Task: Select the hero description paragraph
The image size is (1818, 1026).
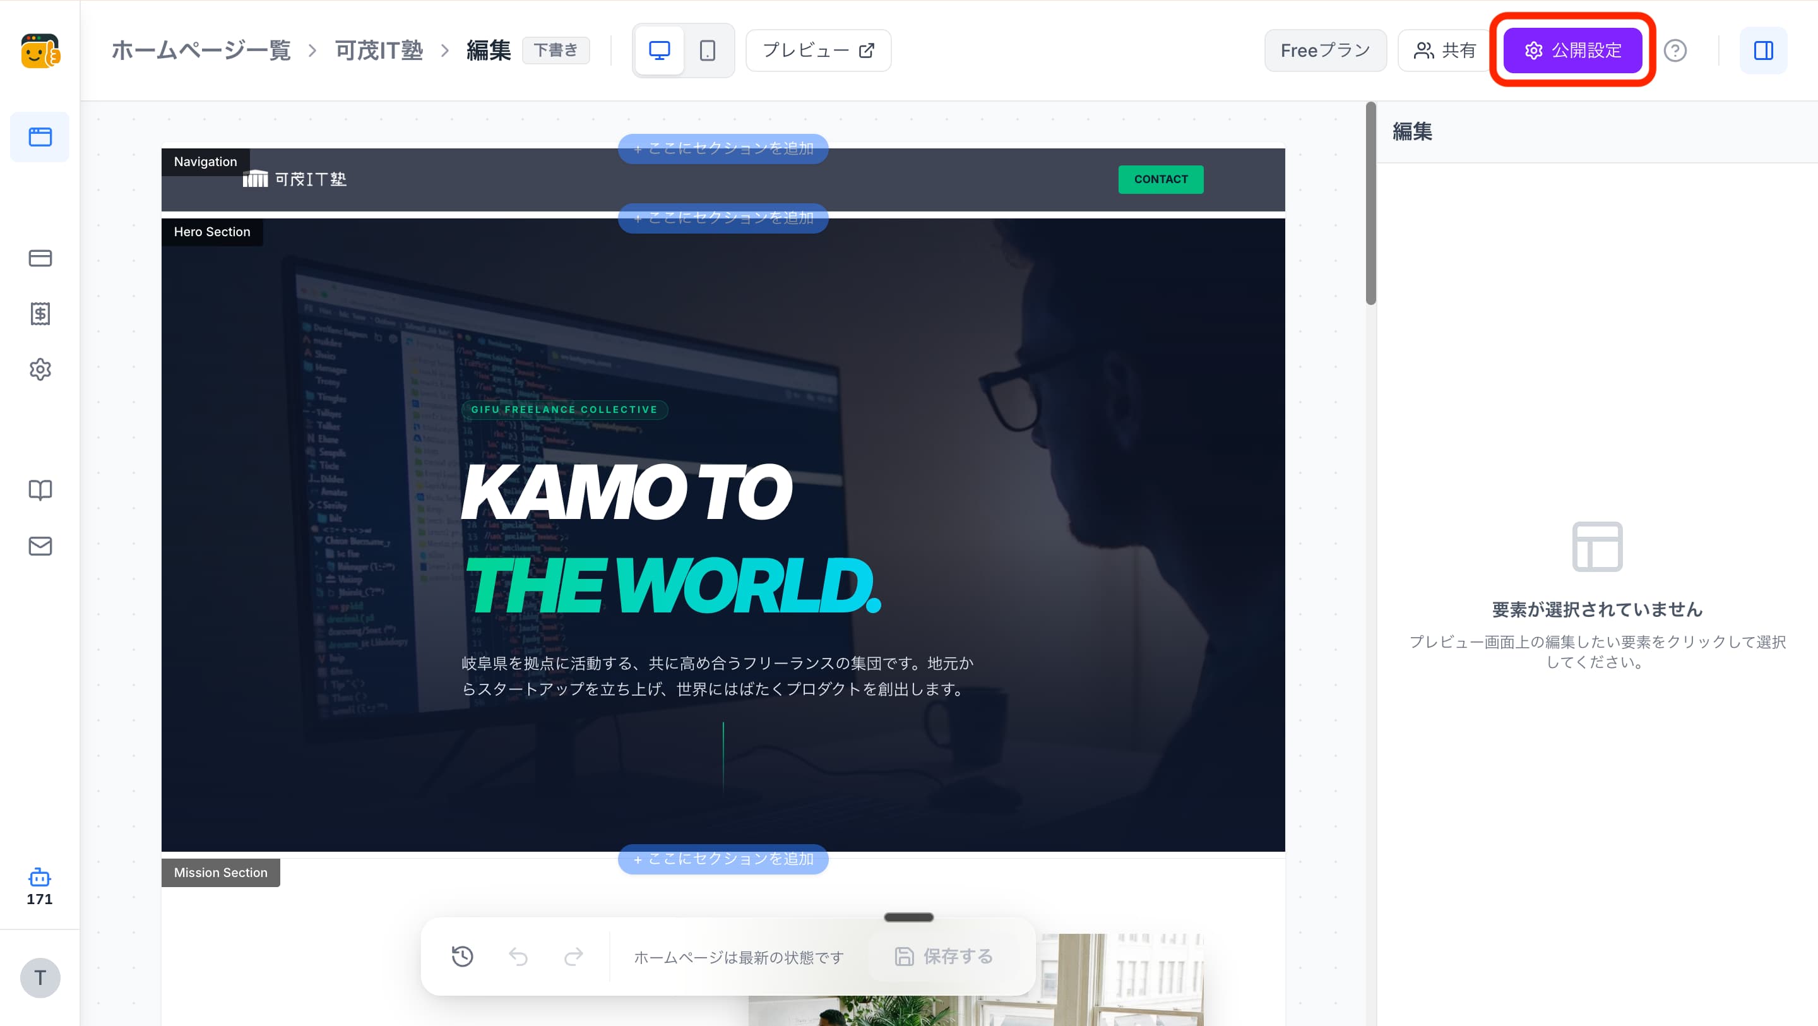Action: pyautogui.click(x=718, y=676)
